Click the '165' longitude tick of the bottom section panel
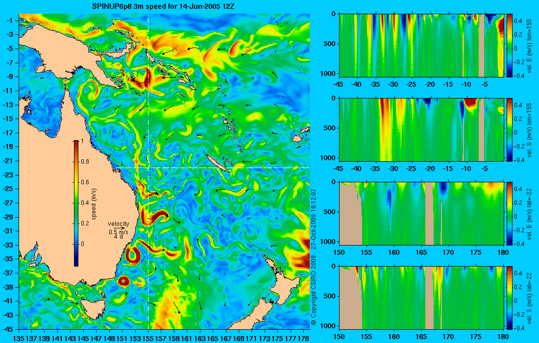Screen dimensions: 539x343 pos(421,337)
